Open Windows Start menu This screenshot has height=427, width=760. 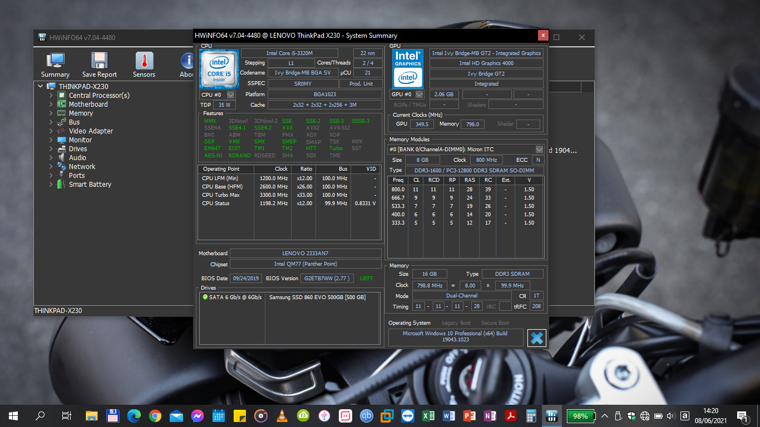[x=13, y=415]
